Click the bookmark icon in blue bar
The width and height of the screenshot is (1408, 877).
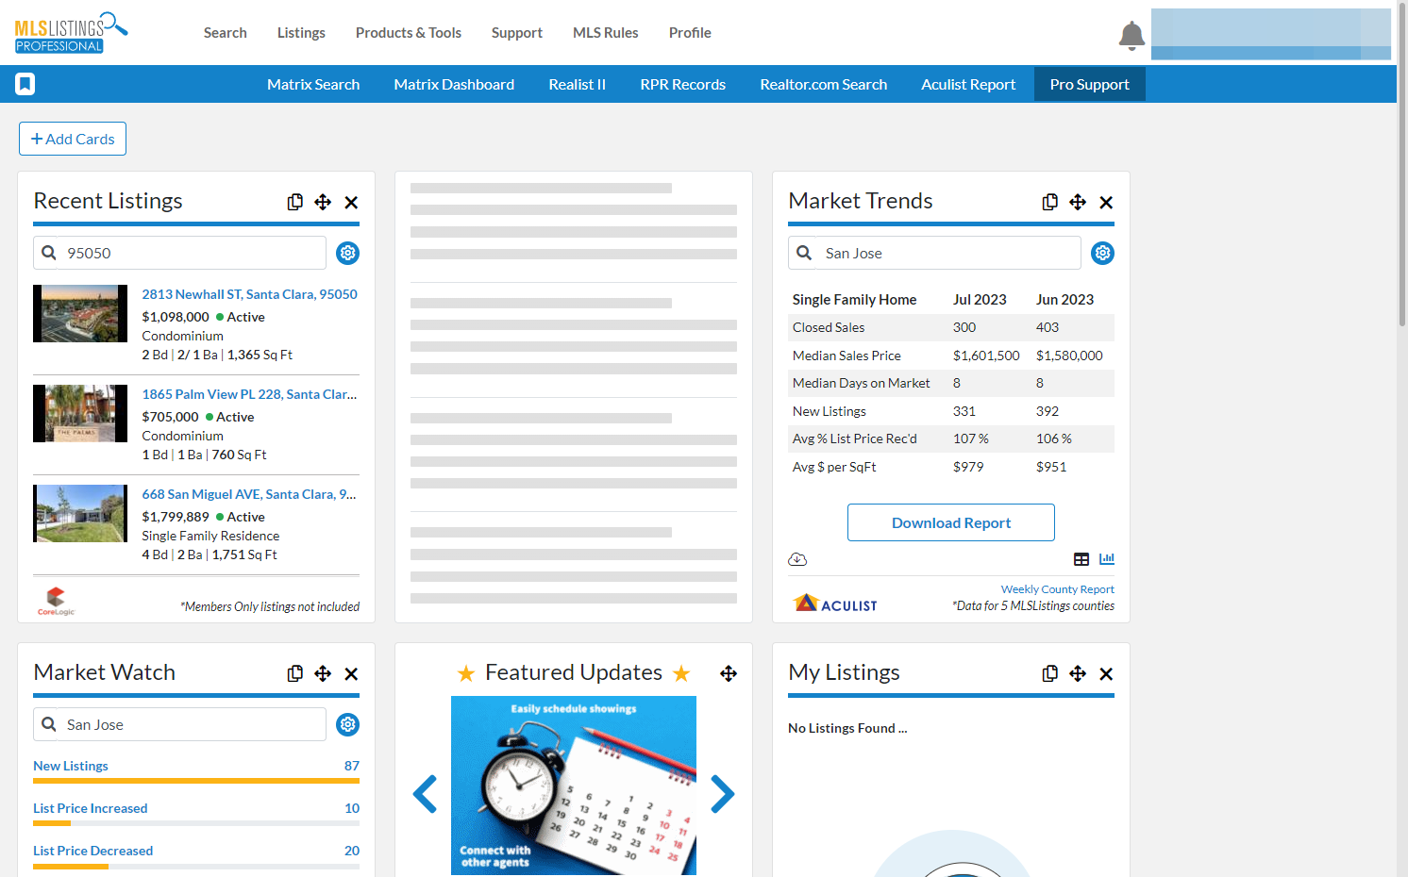(25, 84)
